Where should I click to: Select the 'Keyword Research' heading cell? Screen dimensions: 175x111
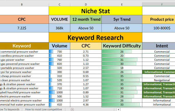tap(95, 37)
